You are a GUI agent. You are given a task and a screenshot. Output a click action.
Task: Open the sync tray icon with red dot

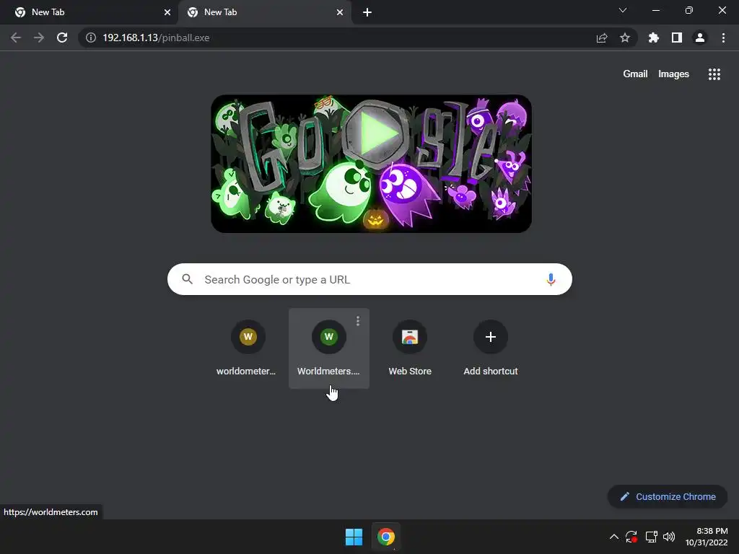coord(631,537)
